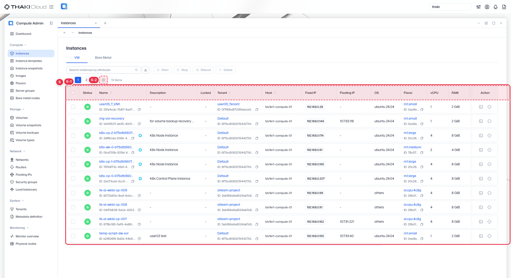
Task: Copy the ID of user05_T_VM1 instance
Action: click(x=139, y=109)
